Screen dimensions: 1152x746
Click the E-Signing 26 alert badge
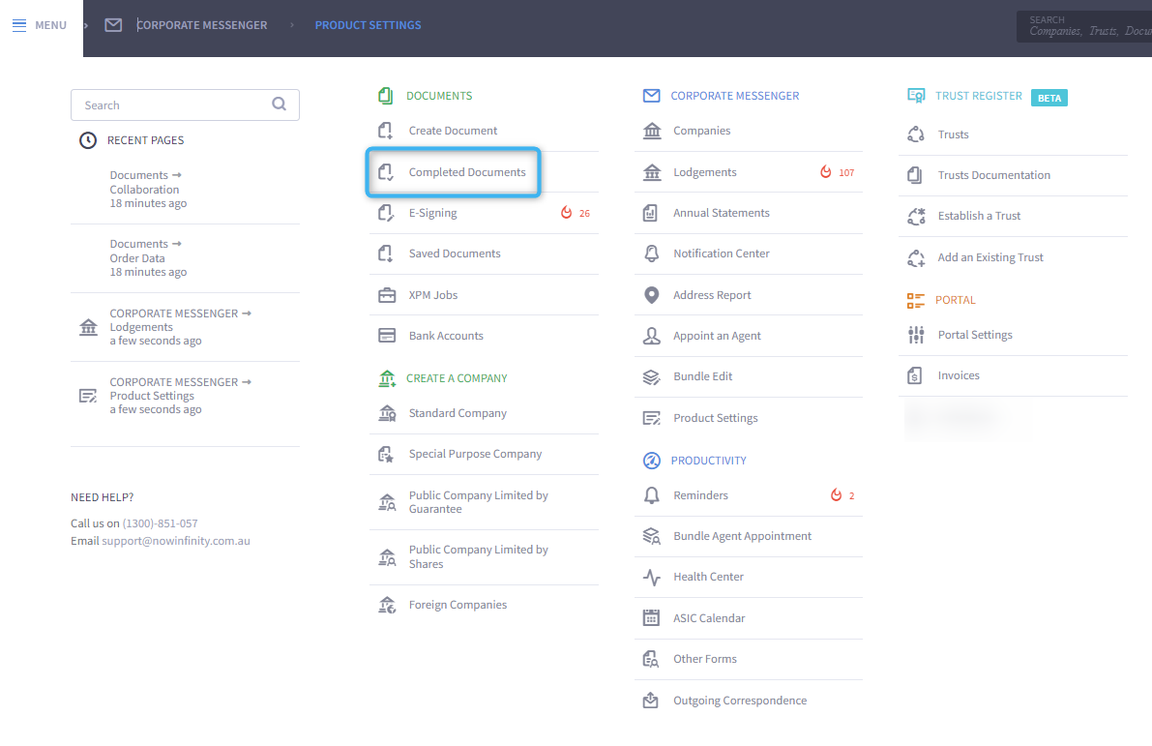(576, 213)
